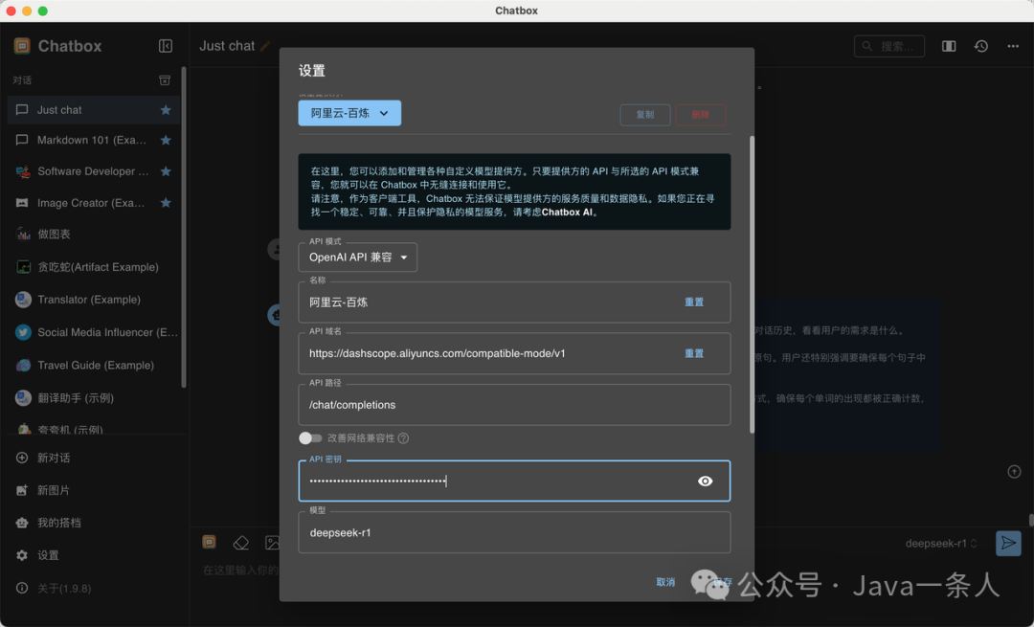Click the Chatbox logo in sidebar header
This screenshot has width=1034, height=627.
(22, 46)
